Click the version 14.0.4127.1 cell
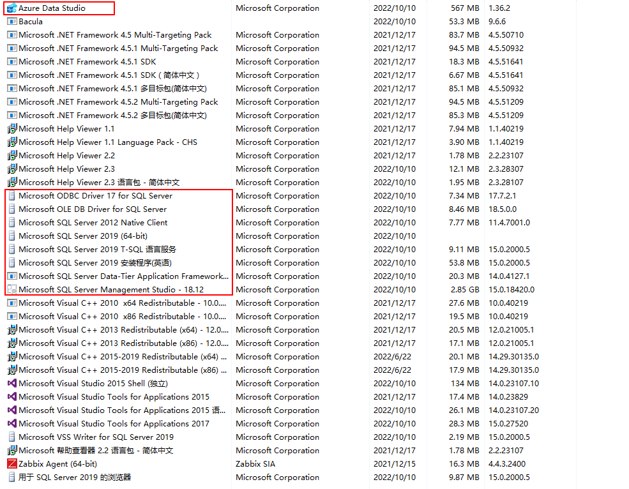 [x=509, y=276]
